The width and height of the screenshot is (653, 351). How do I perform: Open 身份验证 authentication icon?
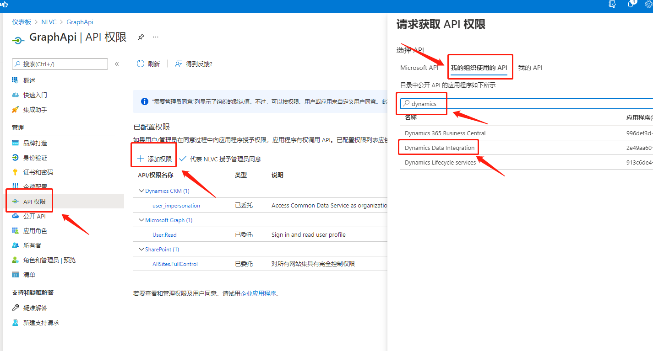15,158
